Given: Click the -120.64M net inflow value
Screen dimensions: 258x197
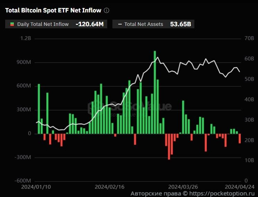Looking at the screenshot, I should pyautogui.click(x=89, y=24).
